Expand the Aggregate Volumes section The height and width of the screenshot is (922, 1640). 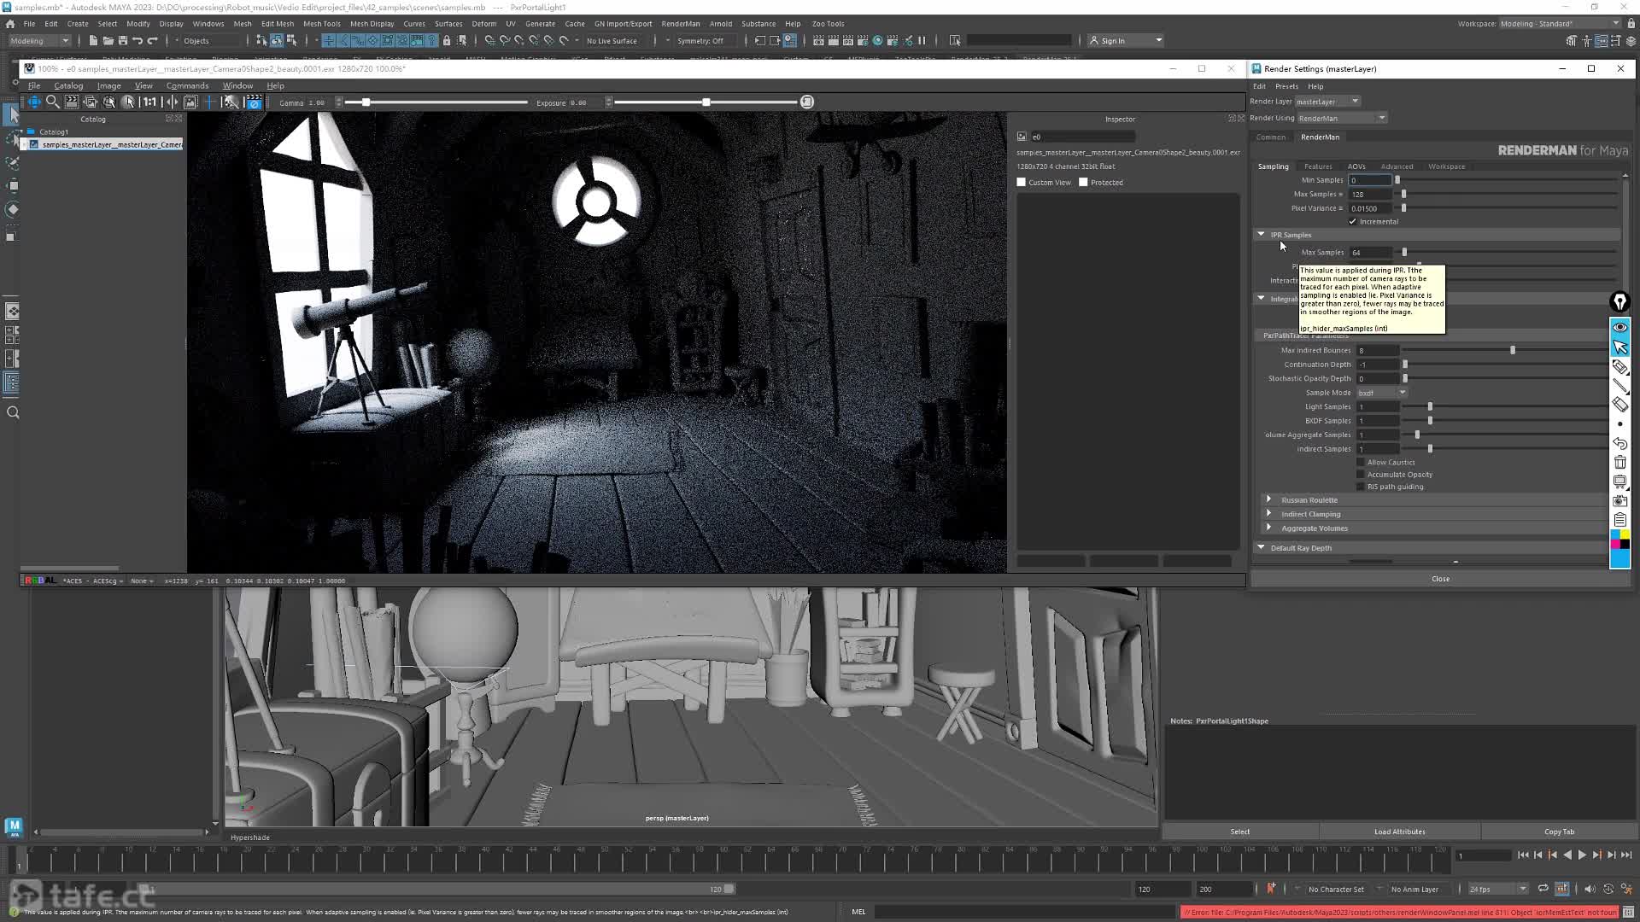[x=1268, y=528]
